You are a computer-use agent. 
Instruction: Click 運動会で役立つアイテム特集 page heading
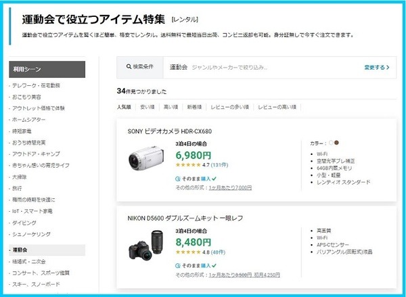click(x=93, y=20)
